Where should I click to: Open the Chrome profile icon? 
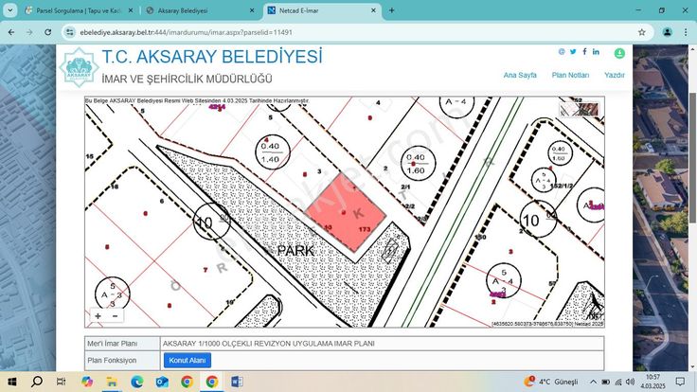[668, 32]
